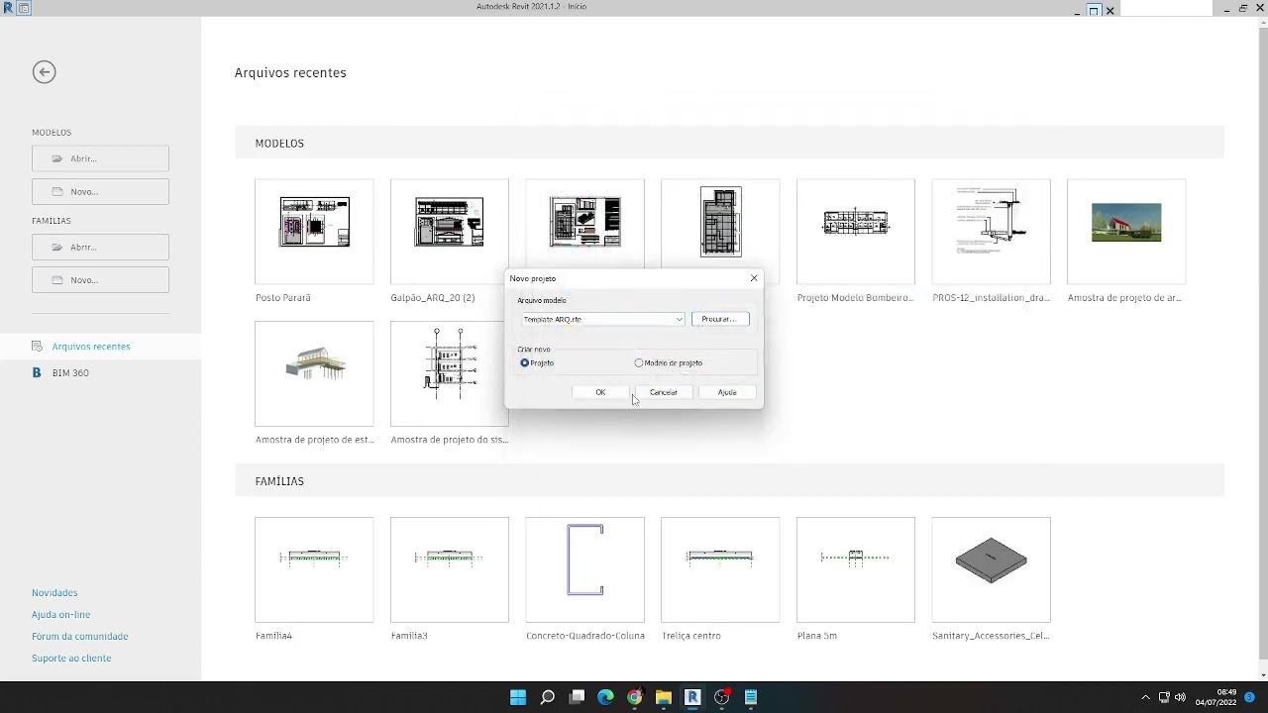The height and width of the screenshot is (713, 1268).
Task: Launch Google Chrome from taskbar
Action: click(x=634, y=697)
